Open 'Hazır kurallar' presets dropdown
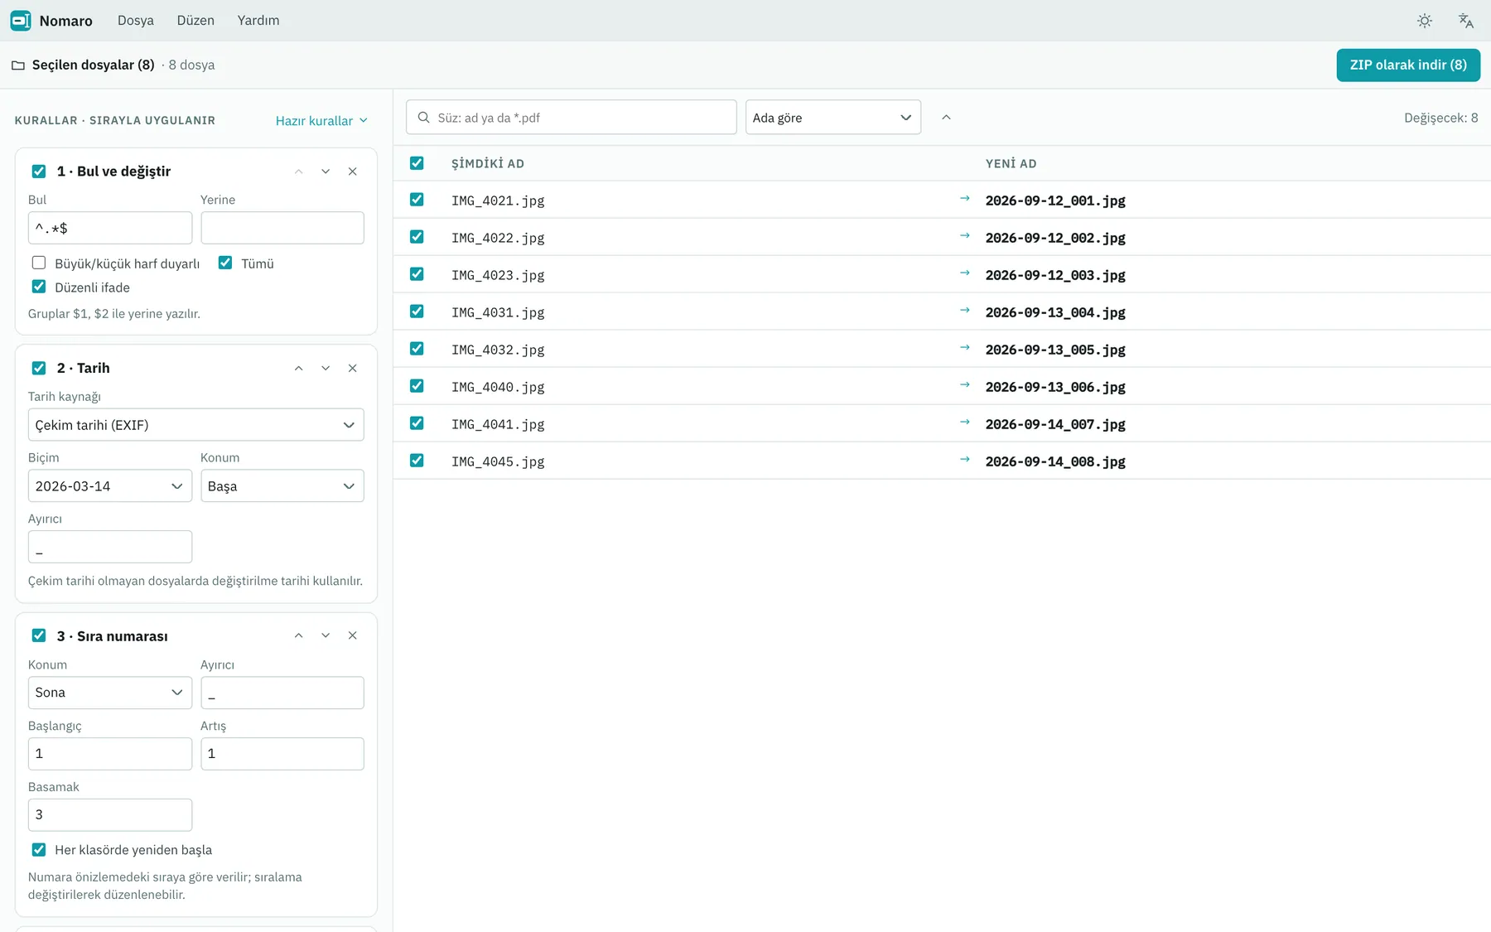The width and height of the screenshot is (1491, 932). [x=321, y=121]
